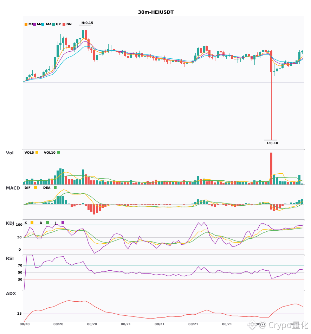The image size is (311, 334).
Task: Click the 70 level on RSI axis
Action: tap(20, 265)
